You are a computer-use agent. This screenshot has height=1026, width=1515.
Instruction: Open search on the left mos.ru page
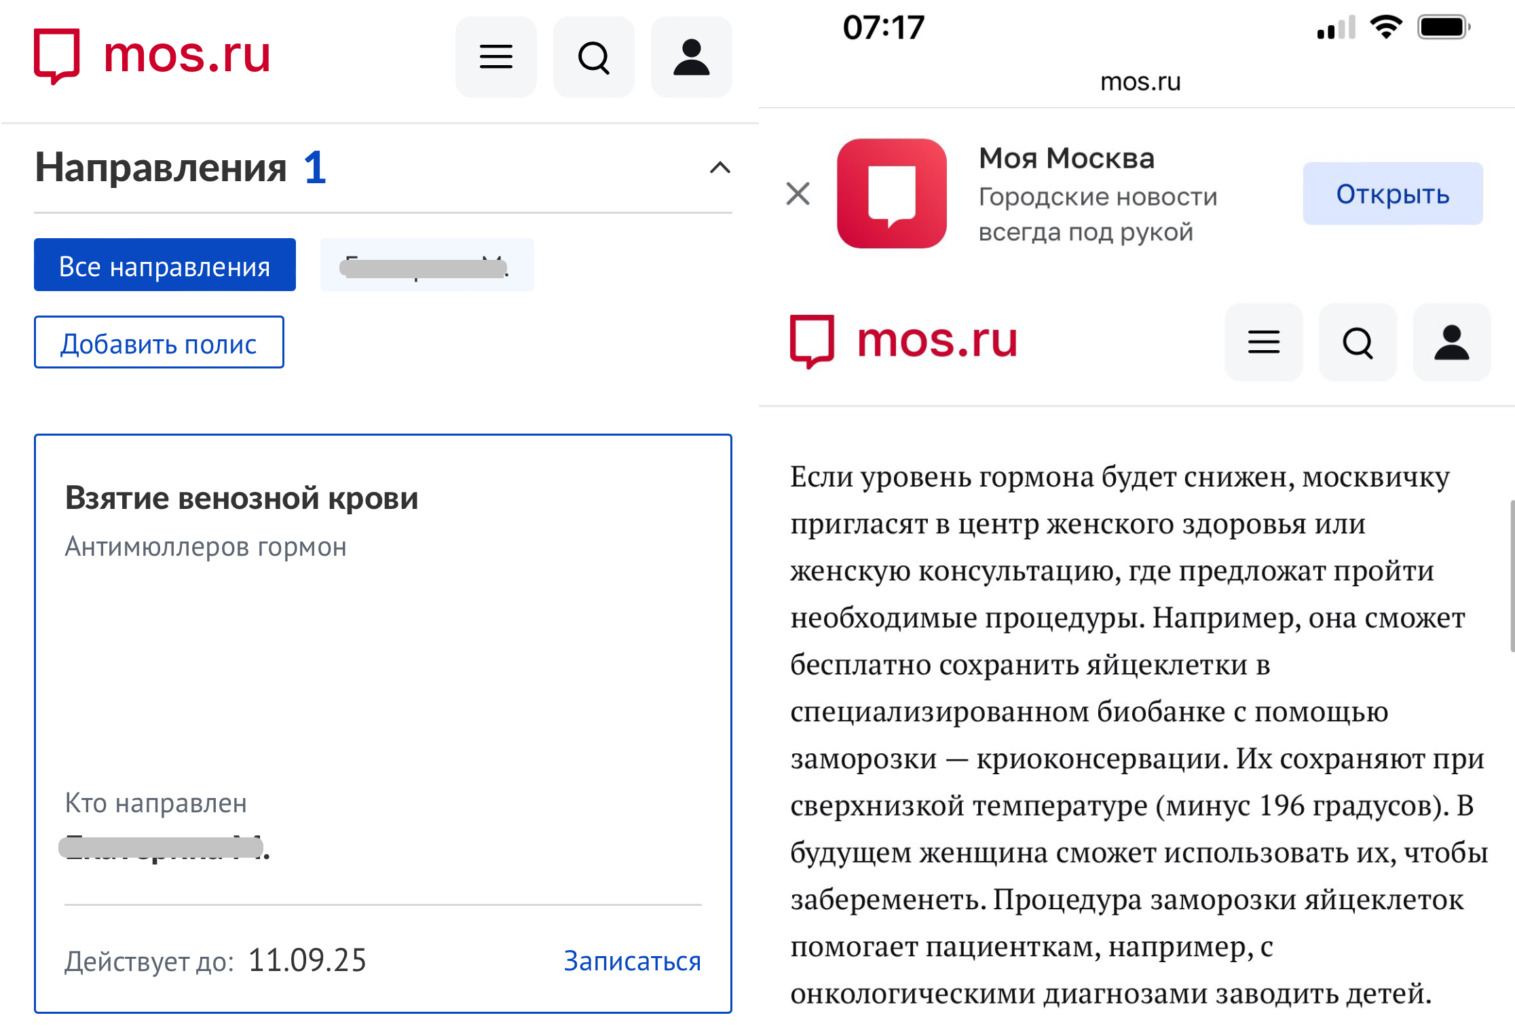pos(594,57)
